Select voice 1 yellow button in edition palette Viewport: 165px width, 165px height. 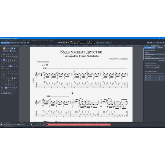pyautogui.click(x=4, y=48)
